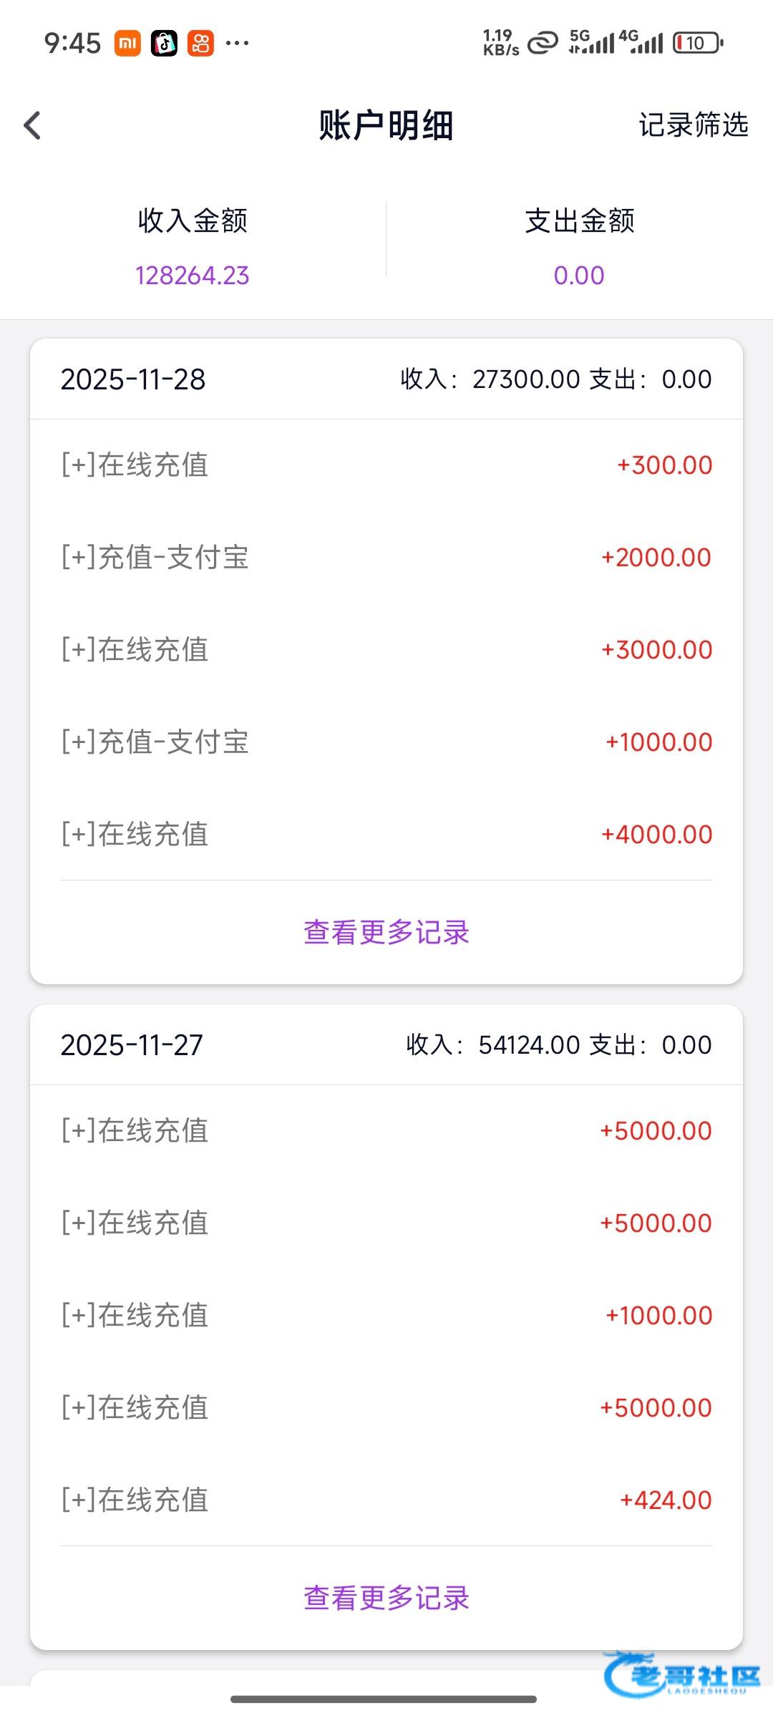
Task: Open the 记录筛选 record filter
Action: point(693,125)
